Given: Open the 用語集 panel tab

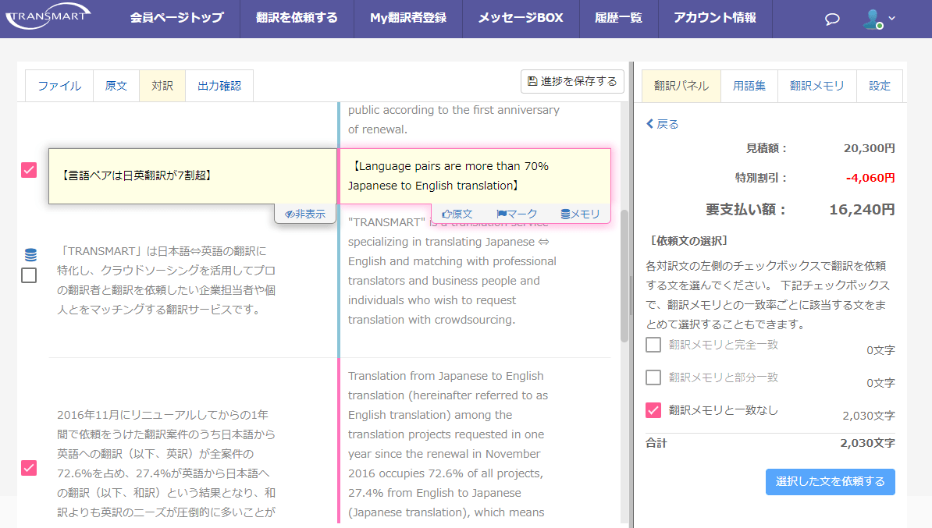Looking at the screenshot, I should (749, 86).
